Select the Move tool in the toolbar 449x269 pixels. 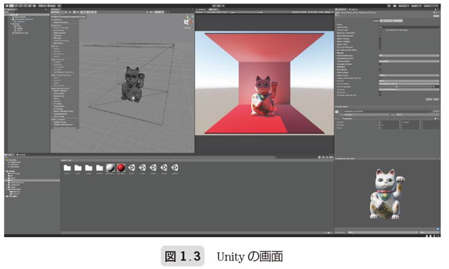coord(11,5)
